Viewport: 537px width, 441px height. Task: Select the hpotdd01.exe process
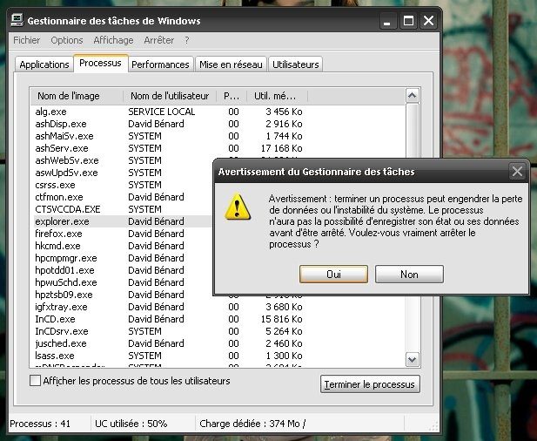[x=64, y=270]
